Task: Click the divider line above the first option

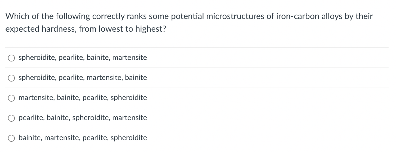Action: click(x=198, y=48)
